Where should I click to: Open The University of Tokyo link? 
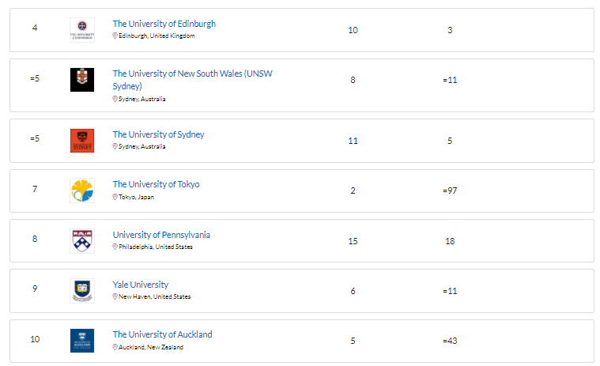[156, 184]
